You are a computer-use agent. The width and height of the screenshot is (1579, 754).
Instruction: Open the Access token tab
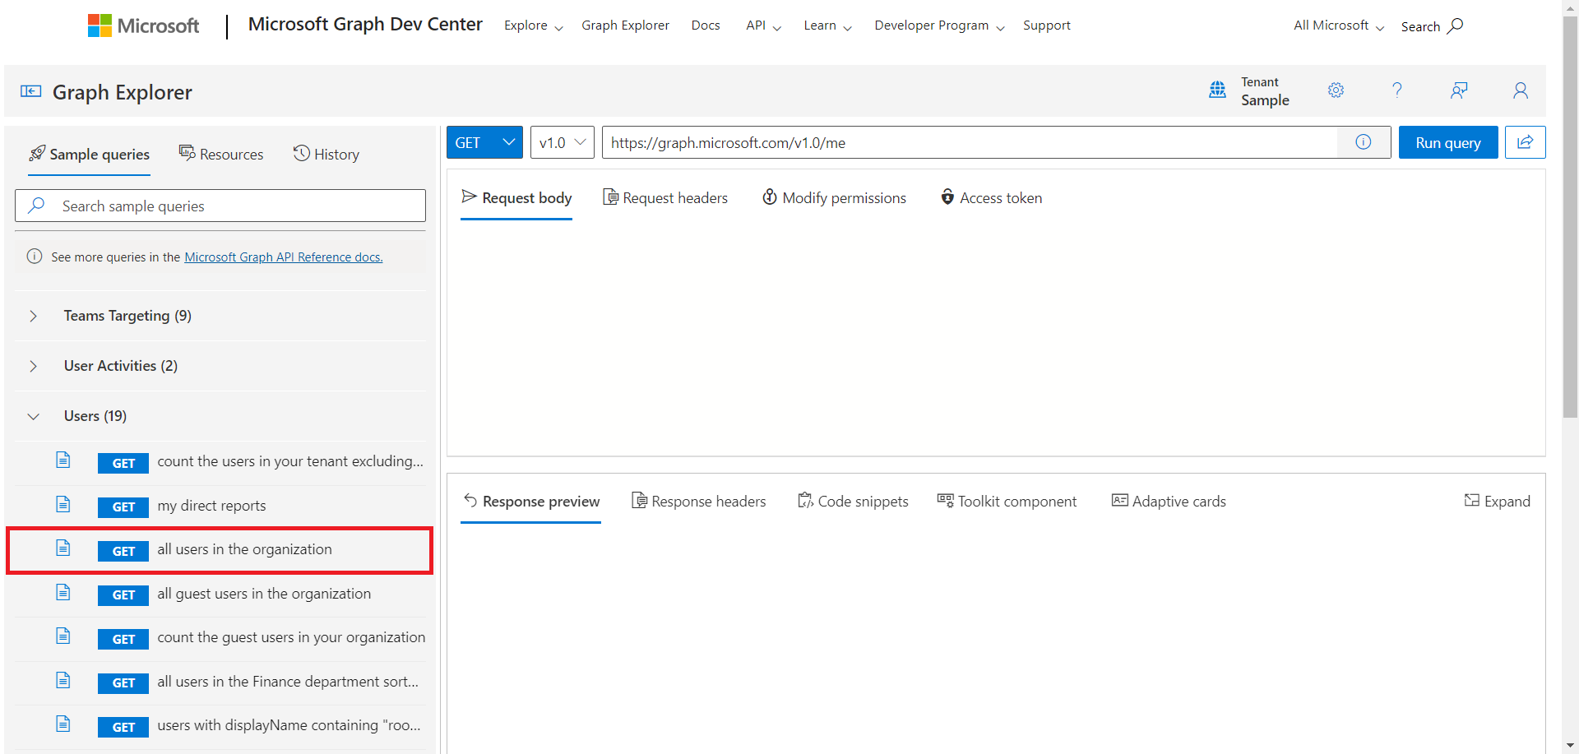click(x=991, y=198)
